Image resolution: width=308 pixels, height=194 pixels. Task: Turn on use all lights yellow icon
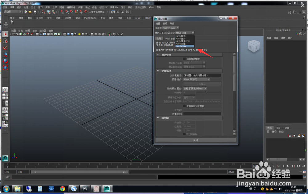click(x=79, y=34)
